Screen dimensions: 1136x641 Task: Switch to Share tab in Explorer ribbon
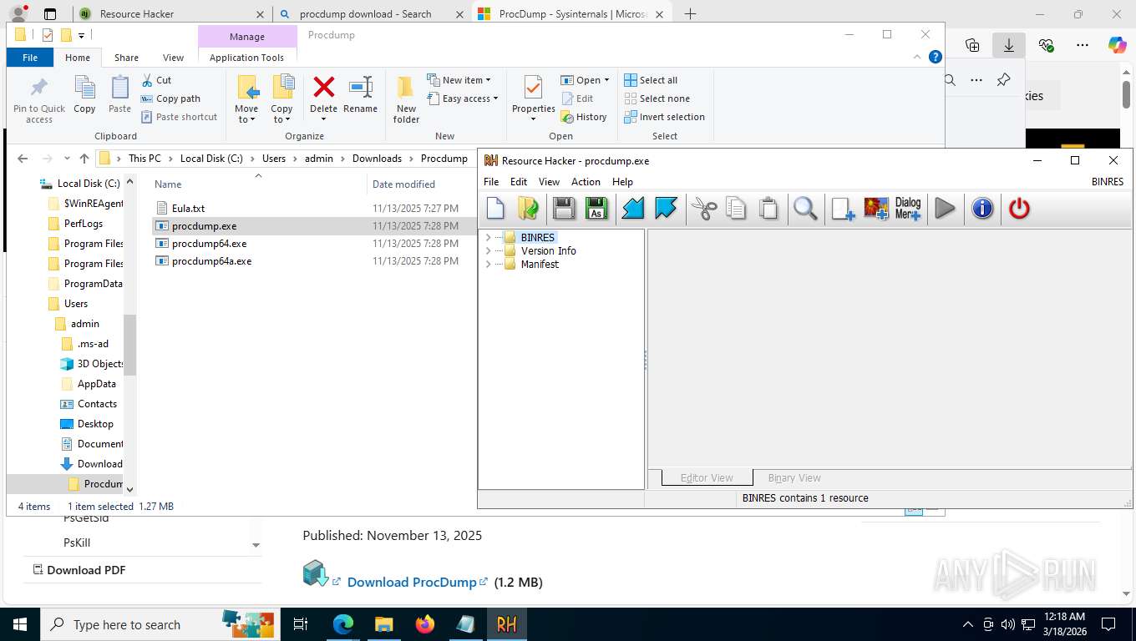point(126,58)
